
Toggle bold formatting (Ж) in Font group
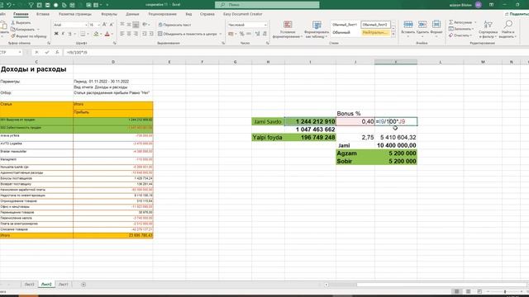click(x=56, y=34)
